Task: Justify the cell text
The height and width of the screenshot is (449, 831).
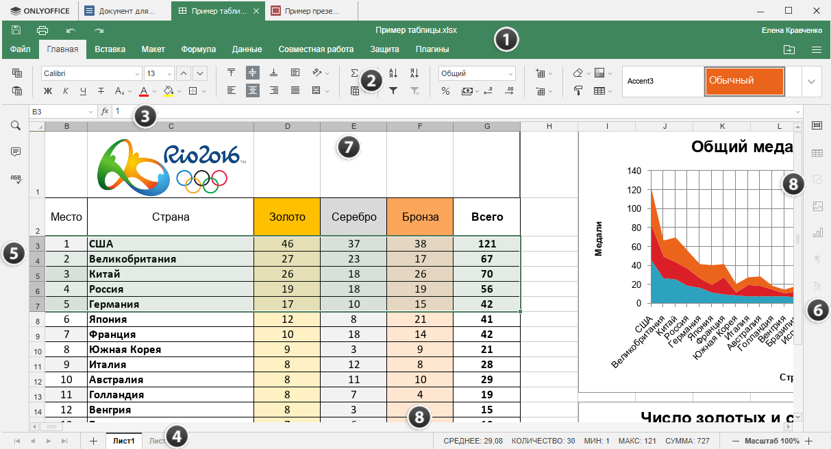Action: tap(295, 90)
